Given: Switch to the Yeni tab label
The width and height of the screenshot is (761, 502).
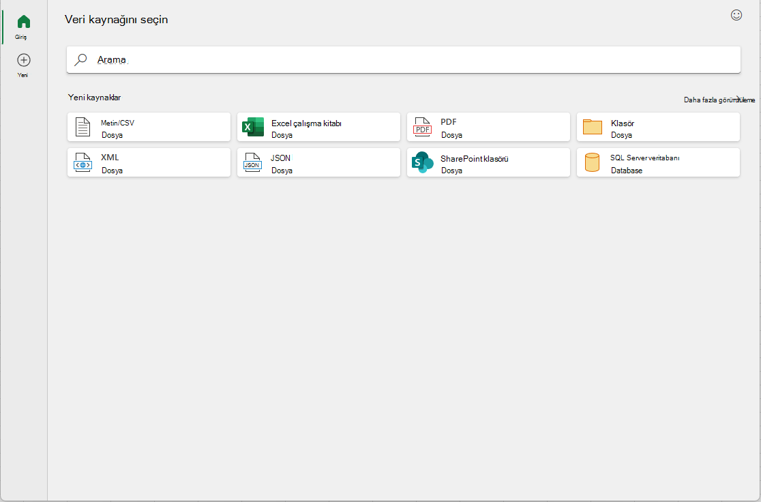Looking at the screenshot, I should (x=23, y=75).
